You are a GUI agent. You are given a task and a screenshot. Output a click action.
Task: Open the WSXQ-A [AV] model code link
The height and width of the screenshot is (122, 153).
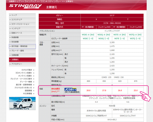(x=104, y=35)
